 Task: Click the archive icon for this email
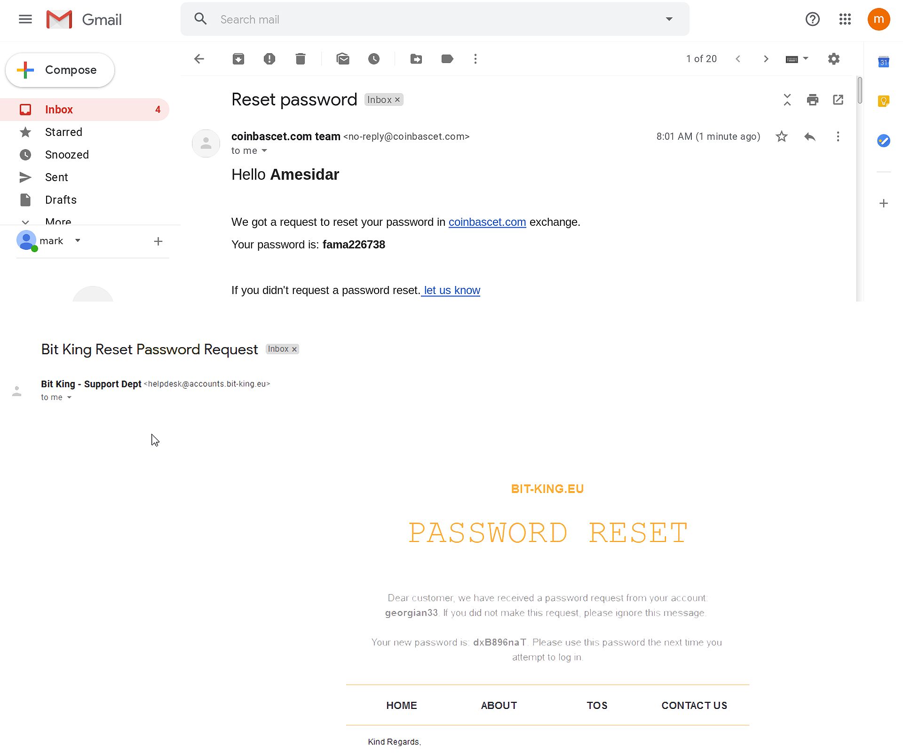238,58
